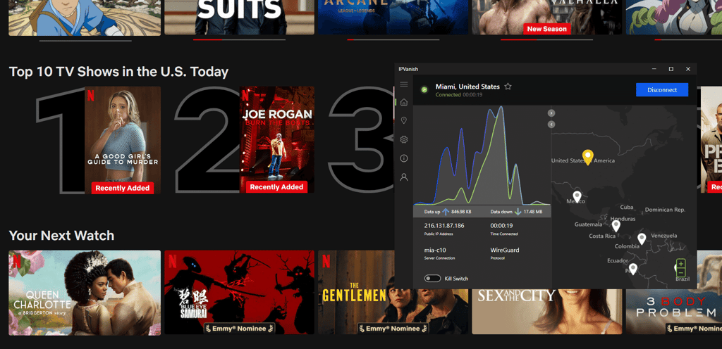Screen dimensions: 722x349
Task: Click the Arcane watch progress bar
Action: pos(393,40)
